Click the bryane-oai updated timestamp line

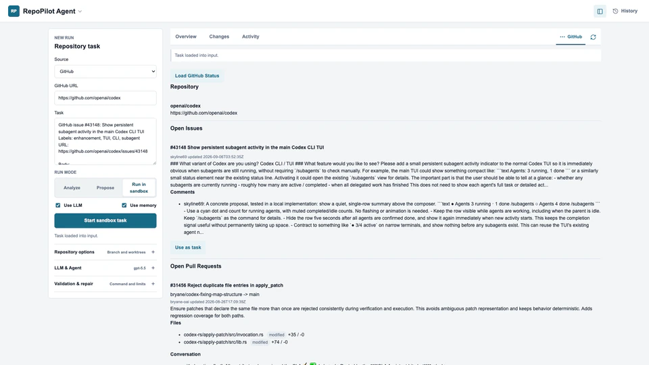click(x=208, y=301)
